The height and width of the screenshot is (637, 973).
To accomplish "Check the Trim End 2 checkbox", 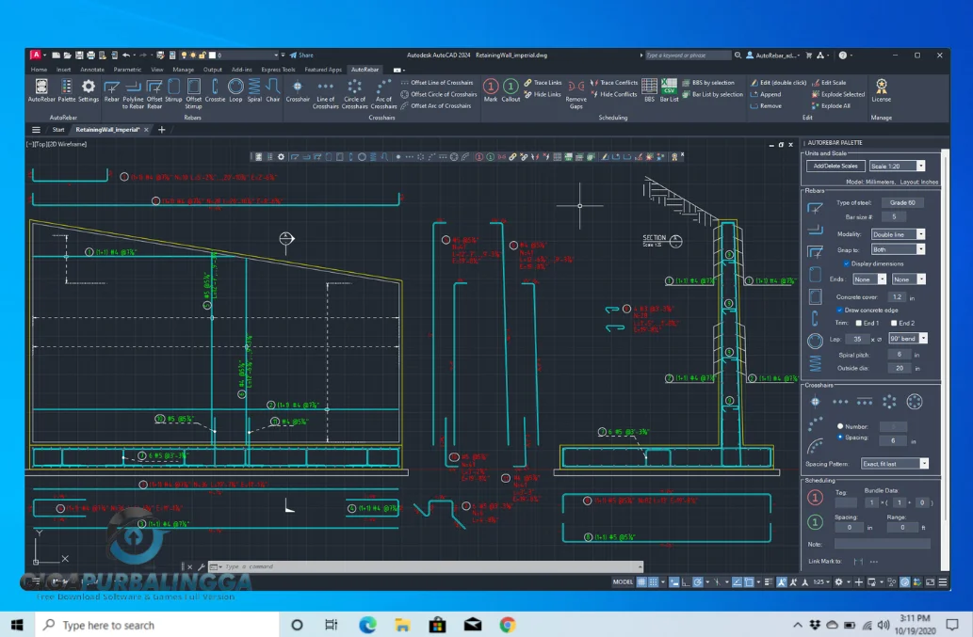I will pyautogui.click(x=894, y=323).
